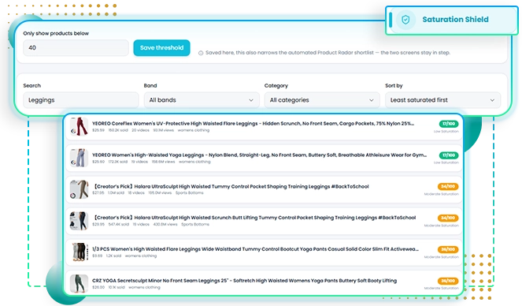This screenshot has width=522, height=306.
Task: Click the 17/100 badge on YEOREO Coreflex row
Action: [x=449, y=124]
